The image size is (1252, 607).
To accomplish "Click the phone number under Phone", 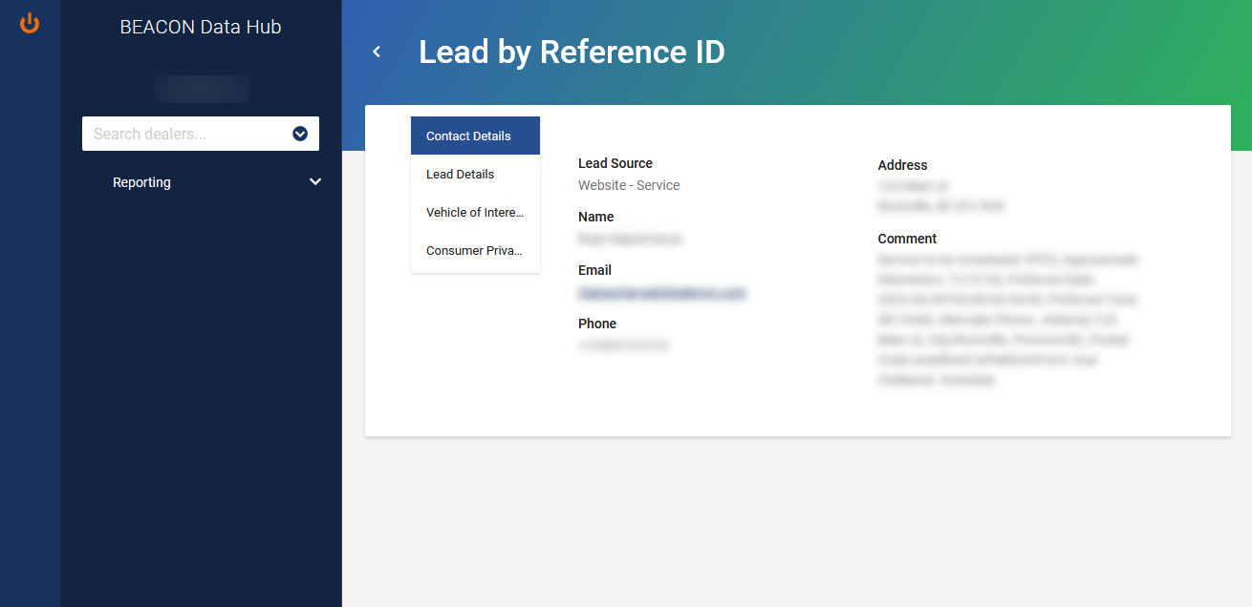I will 622,345.
